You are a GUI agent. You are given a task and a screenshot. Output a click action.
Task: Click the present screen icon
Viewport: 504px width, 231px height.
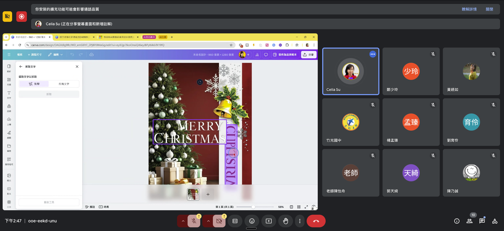pyautogui.click(x=269, y=221)
